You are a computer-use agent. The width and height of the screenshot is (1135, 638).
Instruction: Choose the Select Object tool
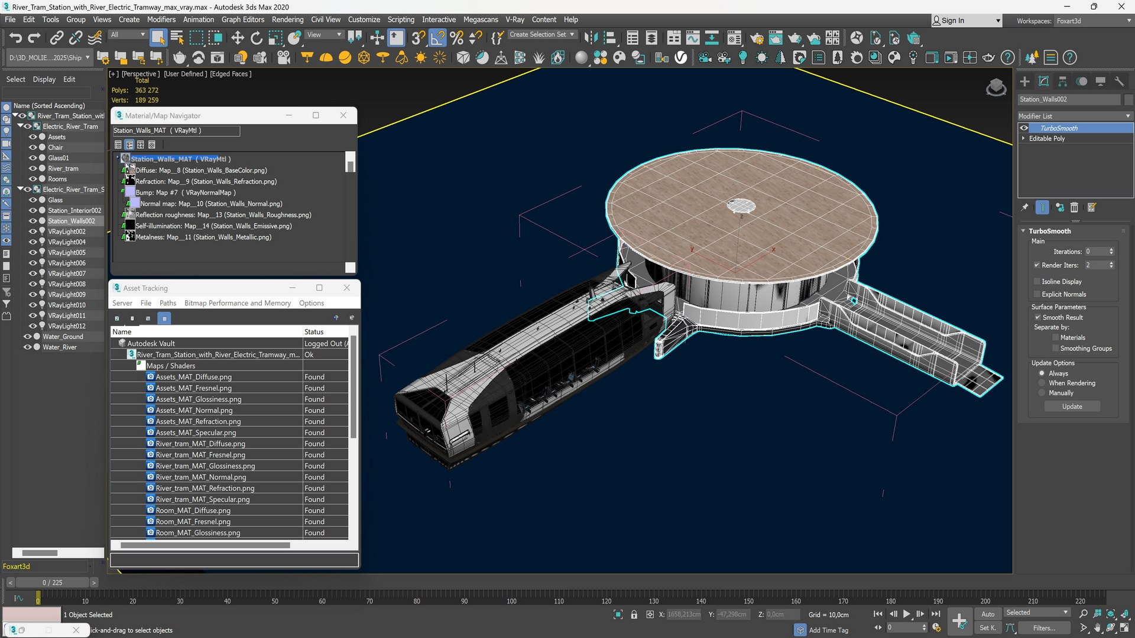[x=158, y=38]
